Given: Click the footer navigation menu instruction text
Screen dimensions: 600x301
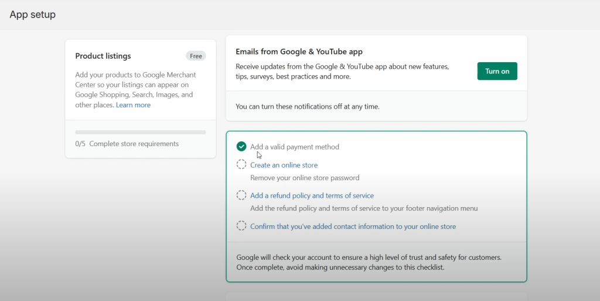Looking at the screenshot, I should click(364, 208).
